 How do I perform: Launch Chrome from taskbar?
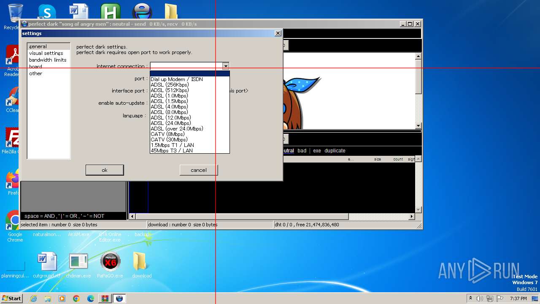tap(76, 299)
